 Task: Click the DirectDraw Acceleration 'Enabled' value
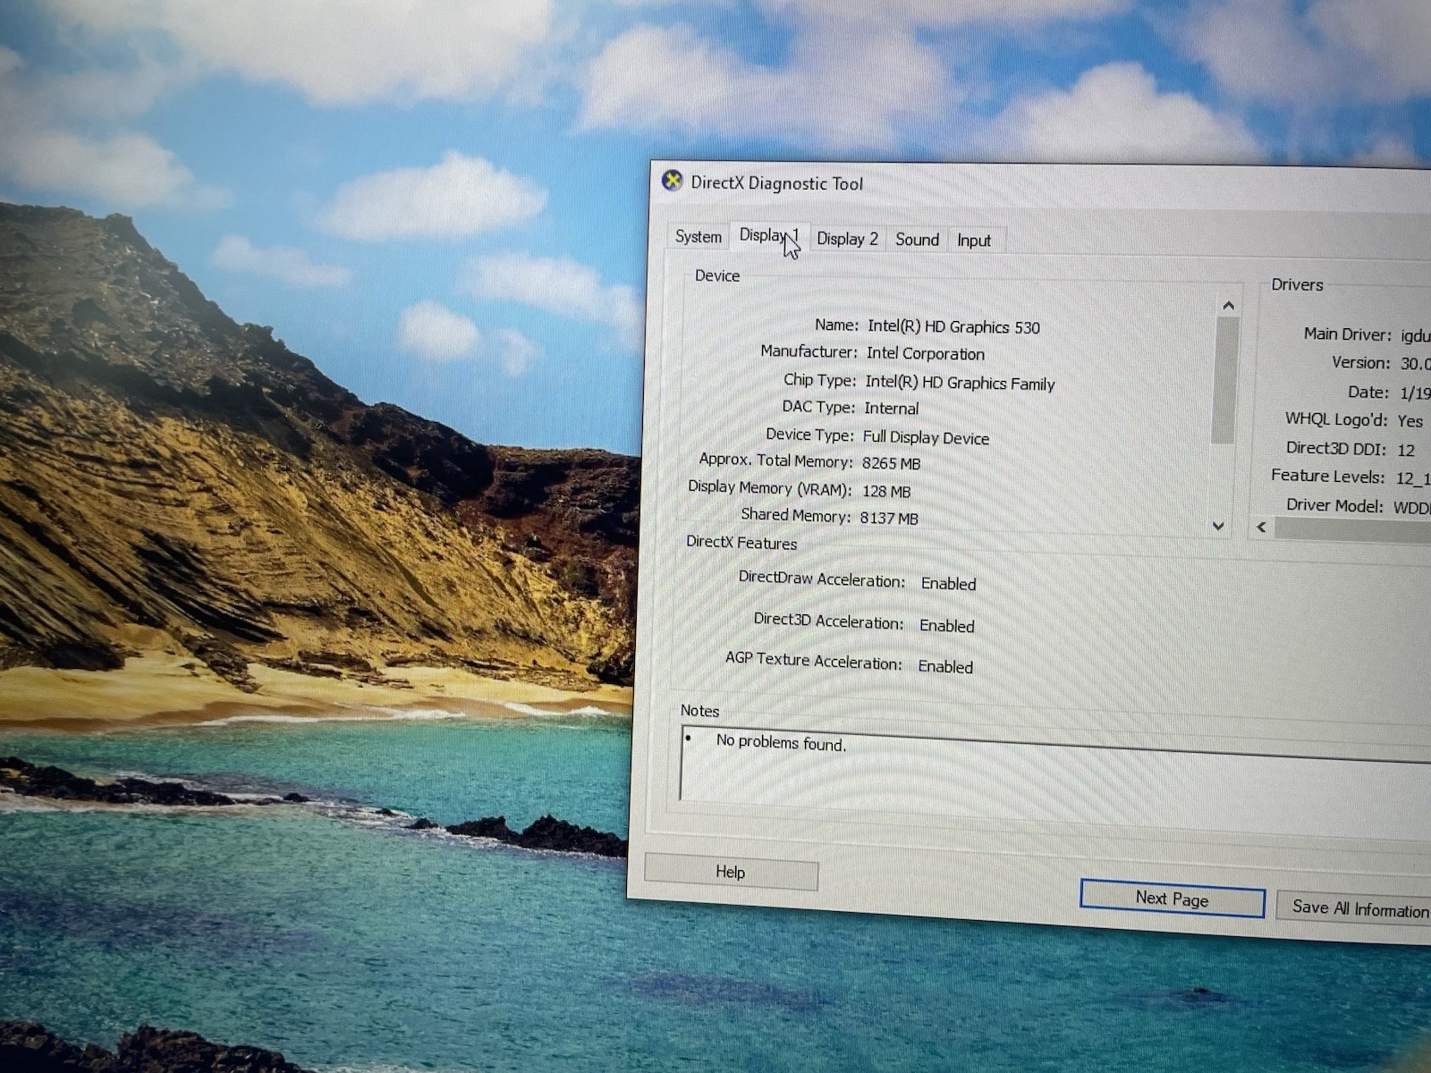pos(948,584)
